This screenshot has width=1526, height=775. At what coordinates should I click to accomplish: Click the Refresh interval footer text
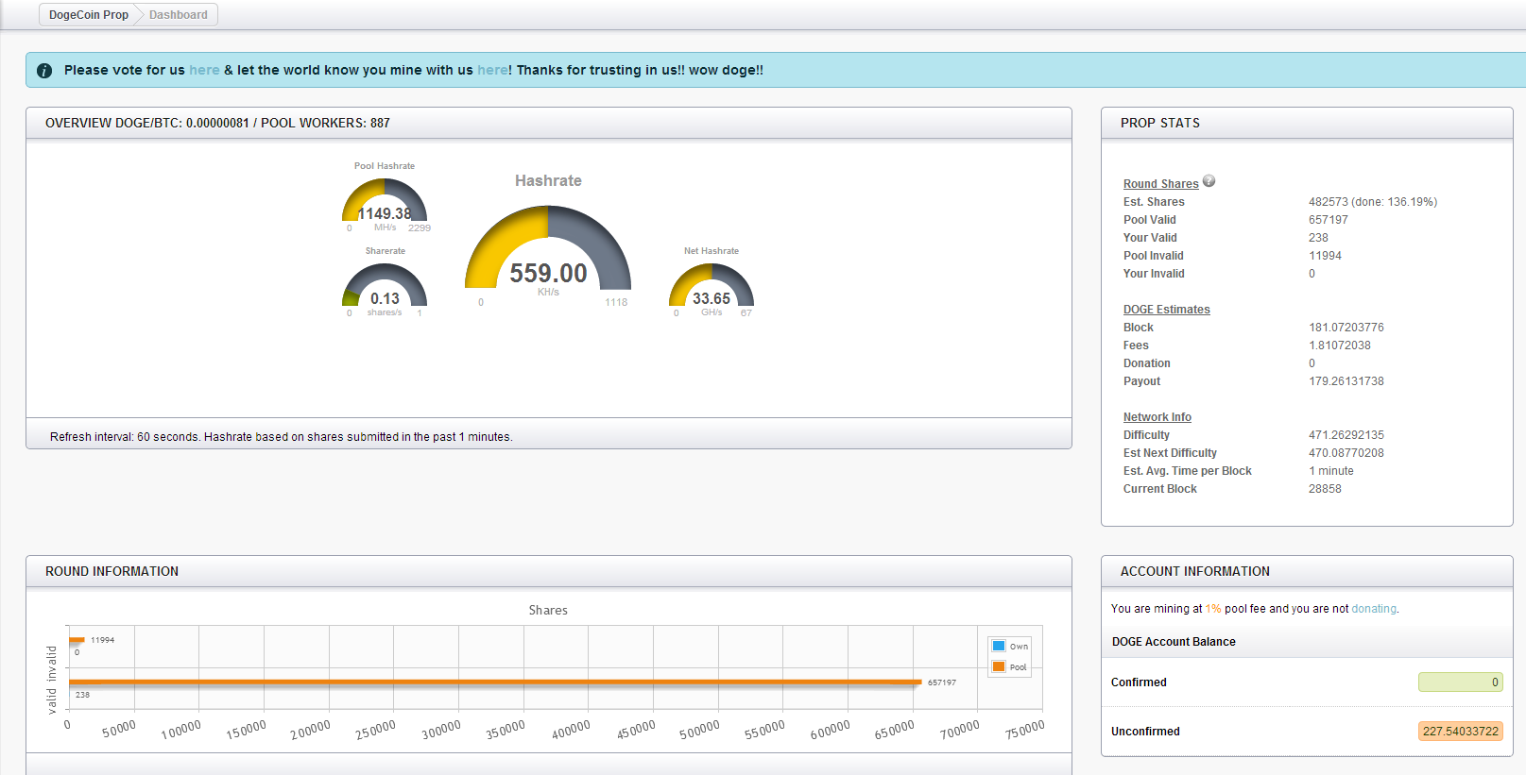point(282,437)
